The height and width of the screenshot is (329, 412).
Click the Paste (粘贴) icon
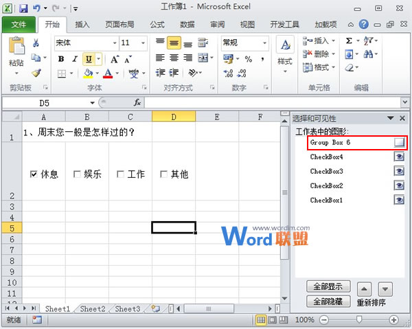click(x=16, y=48)
